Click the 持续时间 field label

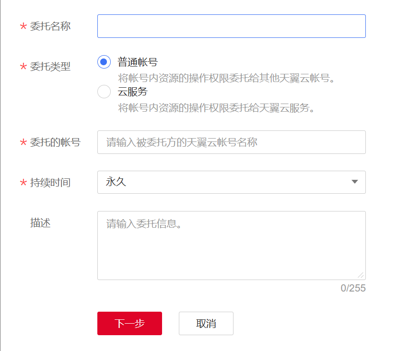click(x=50, y=183)
